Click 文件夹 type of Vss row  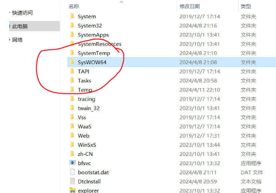pyautogui.click(x=249, y=118)
